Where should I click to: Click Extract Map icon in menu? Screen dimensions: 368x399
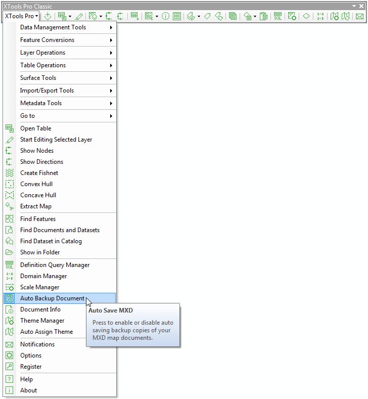(x=10, y=206)
